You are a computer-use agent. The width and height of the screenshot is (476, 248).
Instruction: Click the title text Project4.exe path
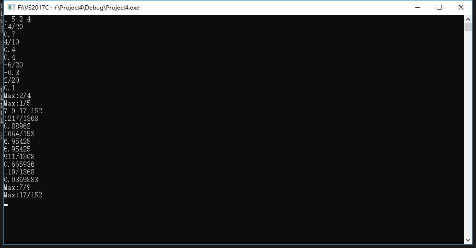tap(78, 8)
